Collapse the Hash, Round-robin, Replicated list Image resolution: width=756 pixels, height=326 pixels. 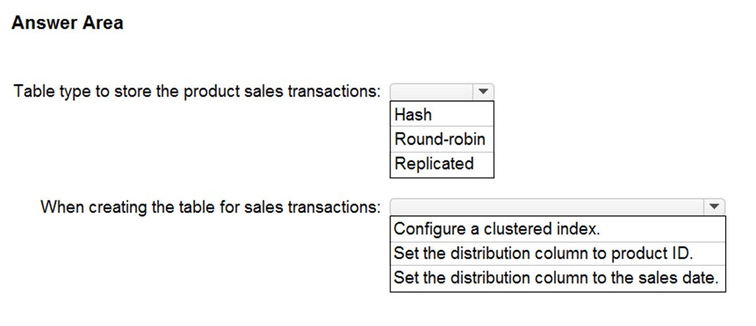(484, 92)
